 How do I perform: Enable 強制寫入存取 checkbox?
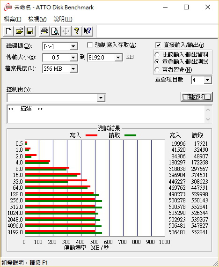point(90,45)
